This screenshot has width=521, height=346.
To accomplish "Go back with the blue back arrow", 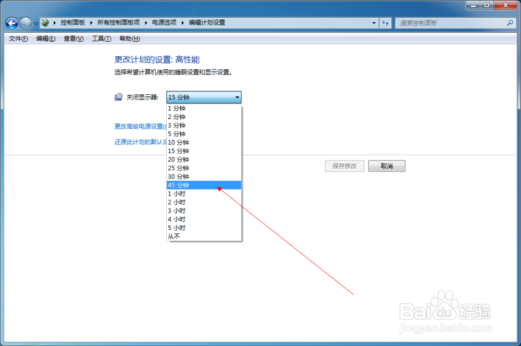I will [12, 23].
